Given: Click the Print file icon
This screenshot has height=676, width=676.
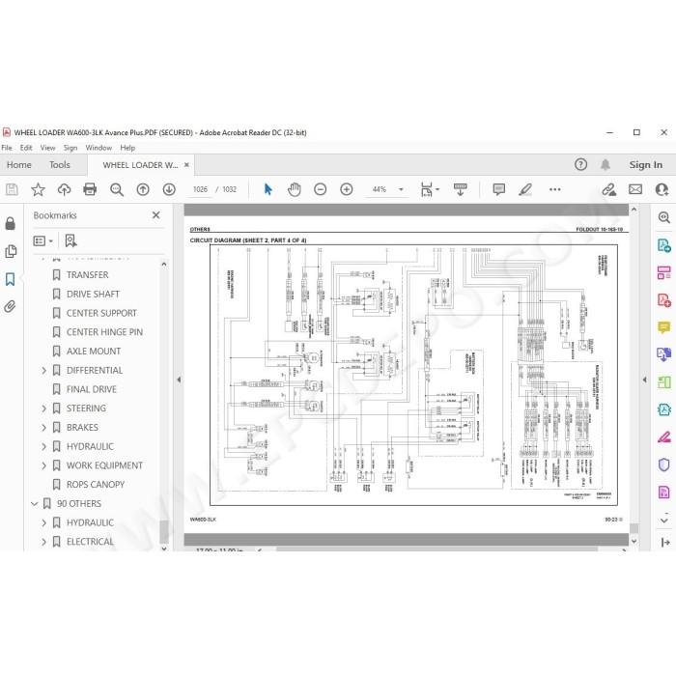Looking at the screenshot, I should tap(90, 189).
